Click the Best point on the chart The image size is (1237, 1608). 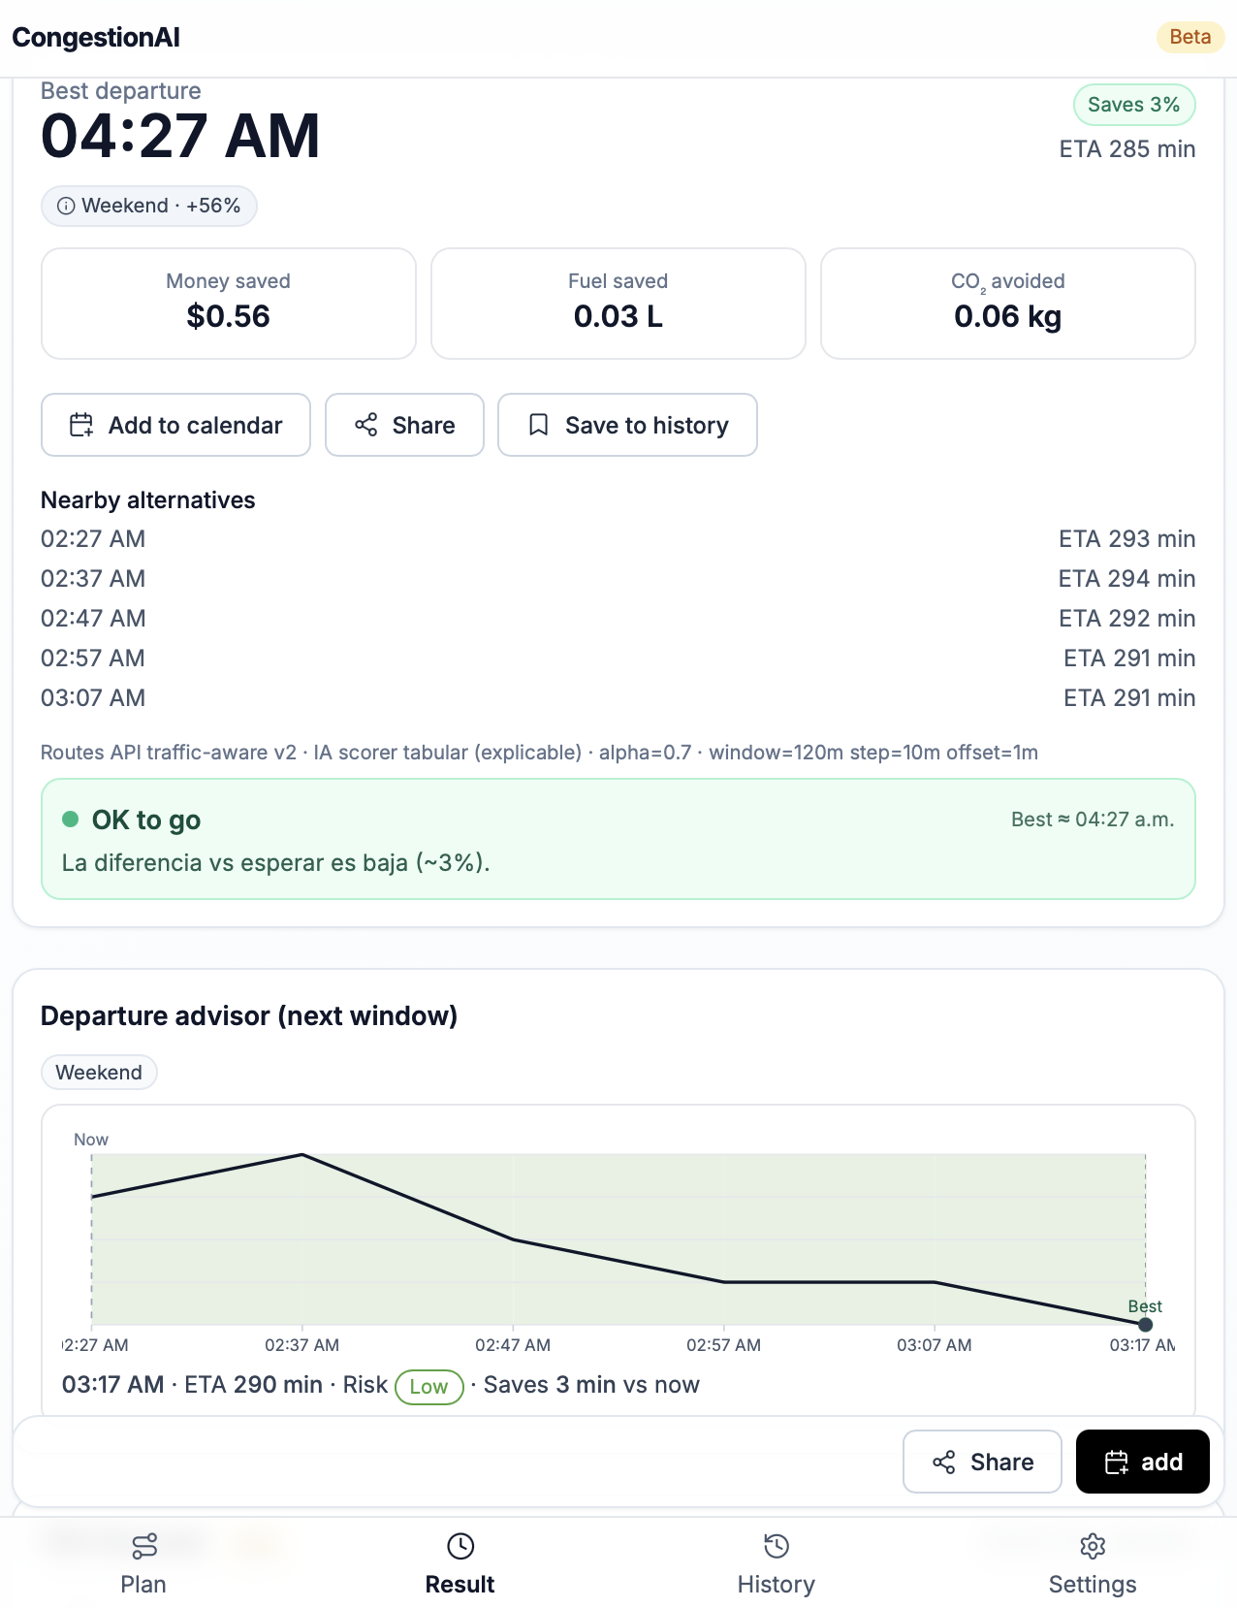tap(1145, 1324)
